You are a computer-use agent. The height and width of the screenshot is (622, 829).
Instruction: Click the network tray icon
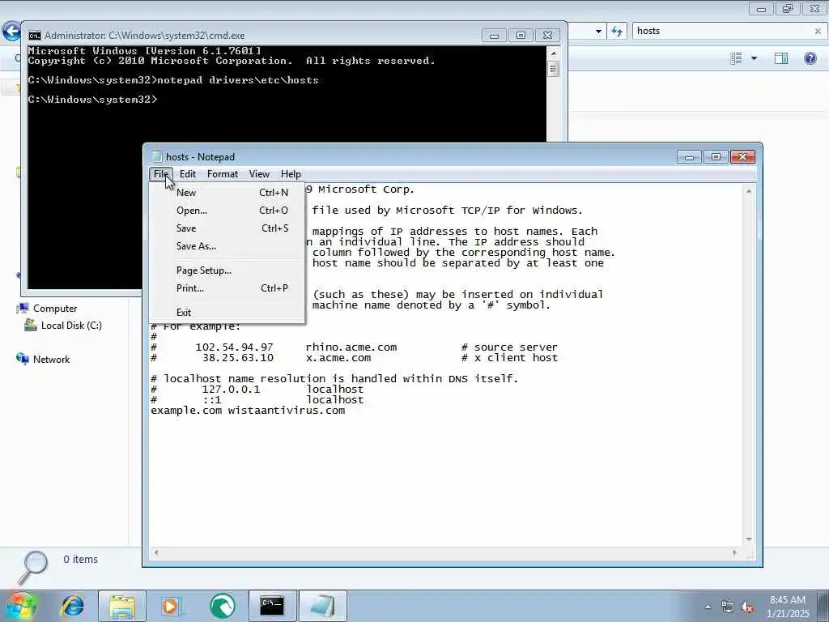(728, 607)
